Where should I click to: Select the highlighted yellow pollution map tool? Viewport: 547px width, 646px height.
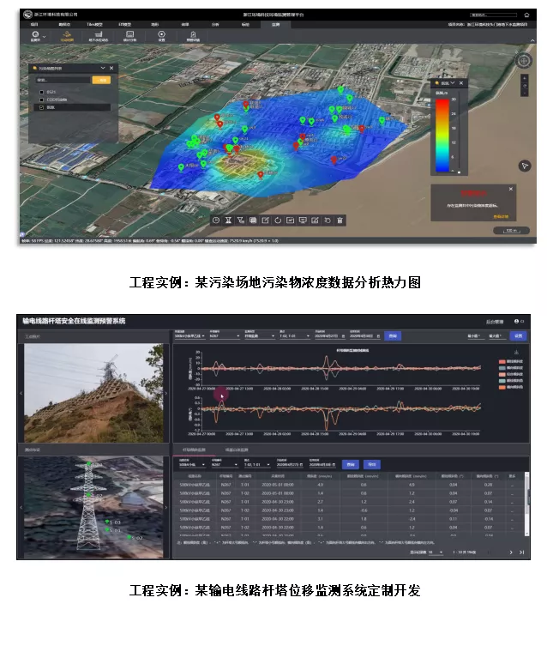coord(67,36)
